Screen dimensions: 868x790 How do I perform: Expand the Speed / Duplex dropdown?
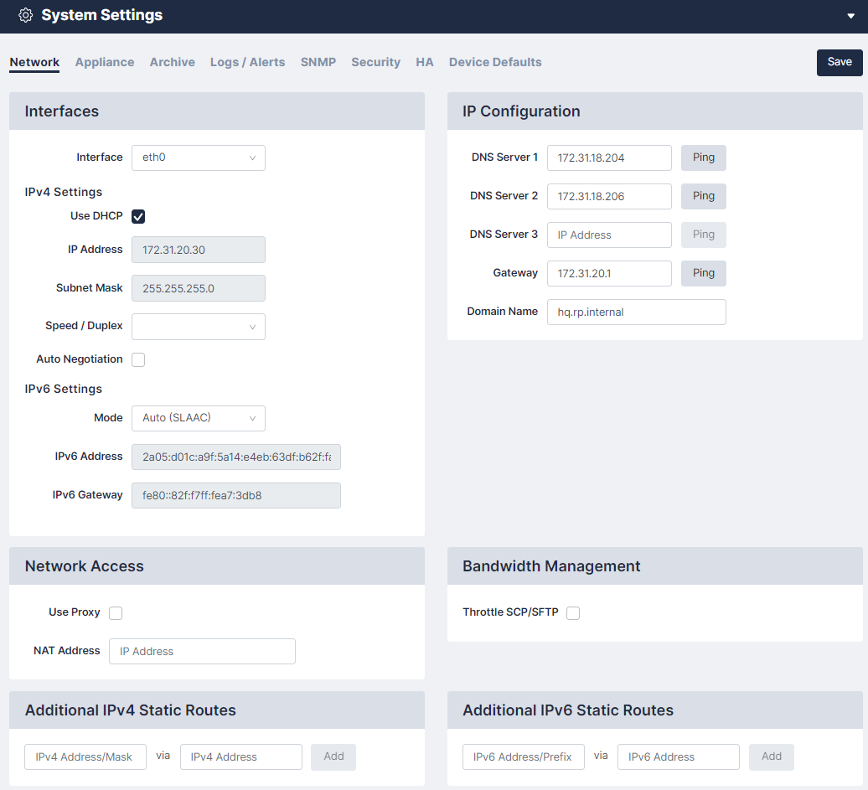199,327
